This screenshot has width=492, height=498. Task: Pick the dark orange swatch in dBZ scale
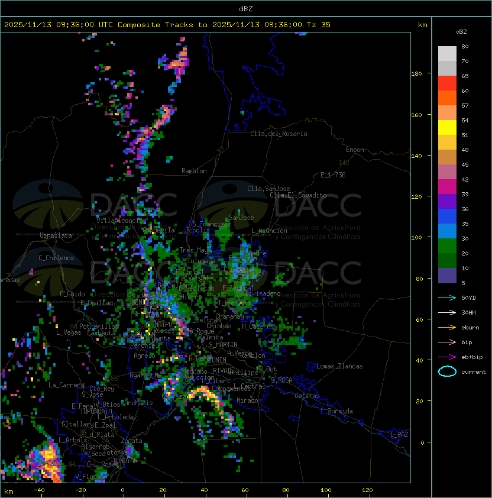point(447,98)
